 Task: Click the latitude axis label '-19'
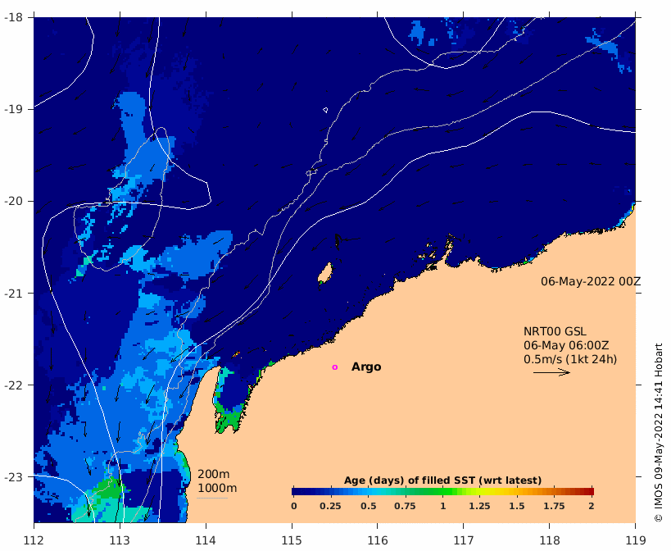pos(13,109)
